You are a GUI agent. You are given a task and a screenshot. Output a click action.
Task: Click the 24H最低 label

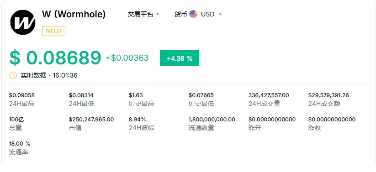(81, 104)
